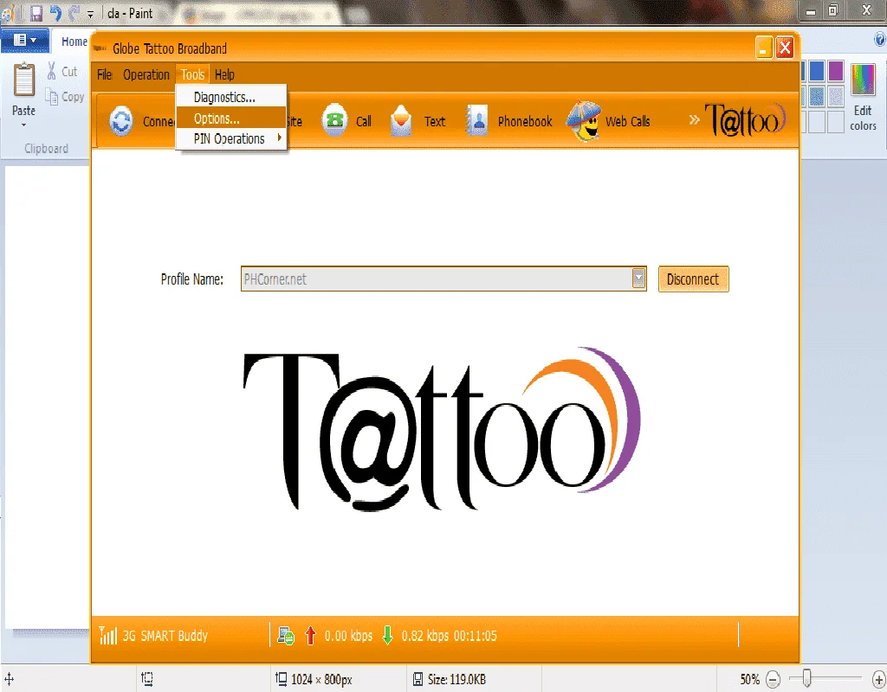Open Paint's Help question mark
The width and height of the screenshot is (887, 692).
click(880, 39)
